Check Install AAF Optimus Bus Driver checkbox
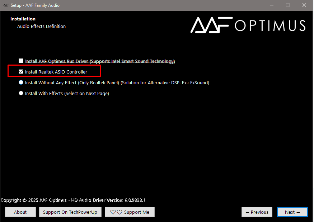Viewport: 314px width, 222px height. coord(21,61)
